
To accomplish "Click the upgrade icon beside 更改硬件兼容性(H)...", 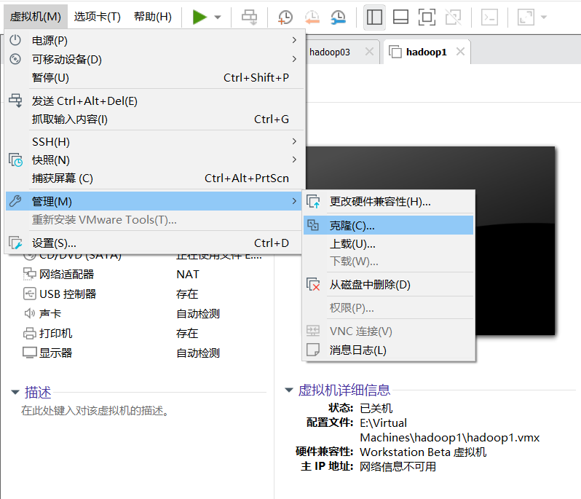I will pos(313,202).
